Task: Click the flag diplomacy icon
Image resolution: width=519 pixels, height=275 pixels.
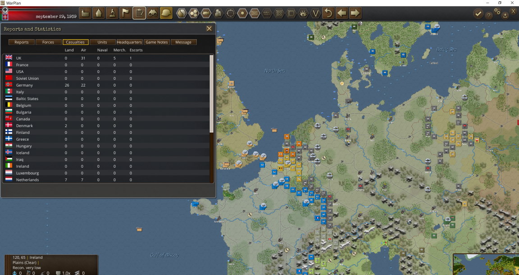Action: pos(126,13)
